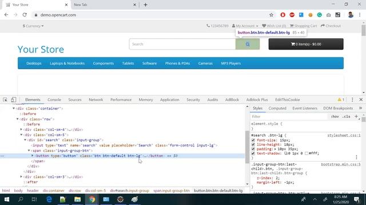Viewport: 366px width, 205px height.
Task: Expand the selected button element node
Action: 33,155
